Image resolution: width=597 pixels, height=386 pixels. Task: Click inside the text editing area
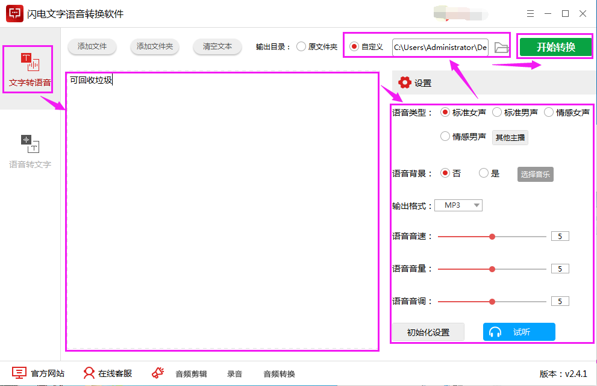[222, 211]
